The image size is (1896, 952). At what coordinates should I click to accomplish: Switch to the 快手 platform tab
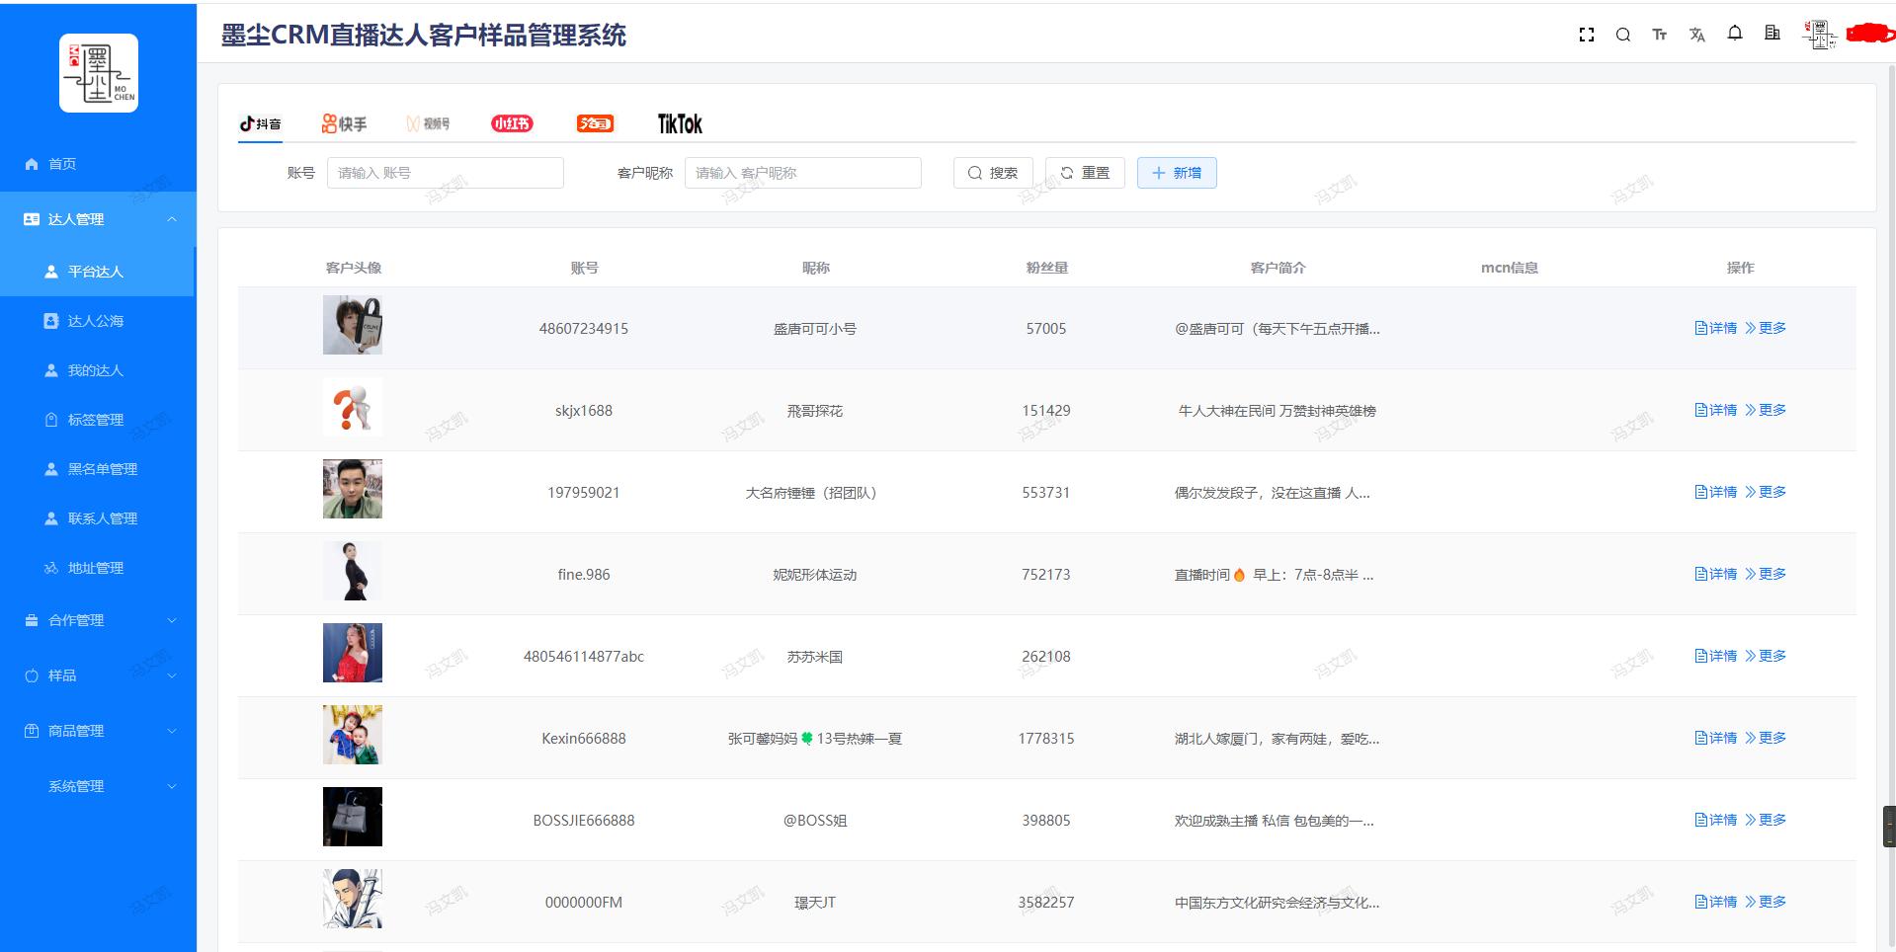click(x=344, y=123)
